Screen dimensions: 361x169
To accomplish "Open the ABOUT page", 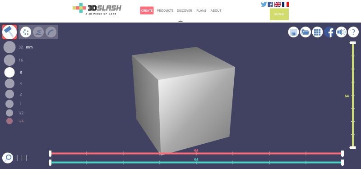I will pos(216,10).
